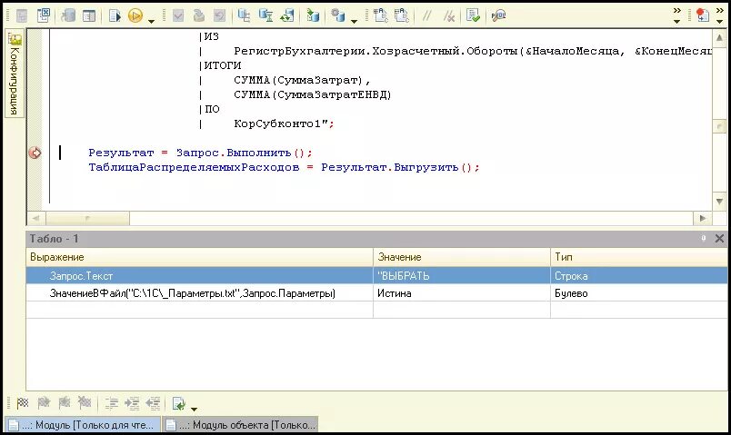This screenshot has height=435, width=731.
Task: Click the "ВЫБРАТЬ value cell
Action: (462, 276)
